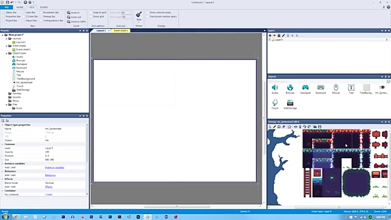Click the Save icon in quick access toolbar
The height and width of the screenshot is (220, 391).
click(7, 2)
